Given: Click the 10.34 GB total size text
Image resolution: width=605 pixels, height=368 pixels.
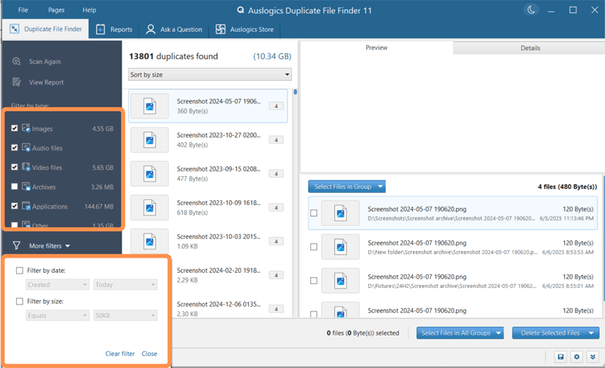Looking at the screenshot, I should click(272, 56).
